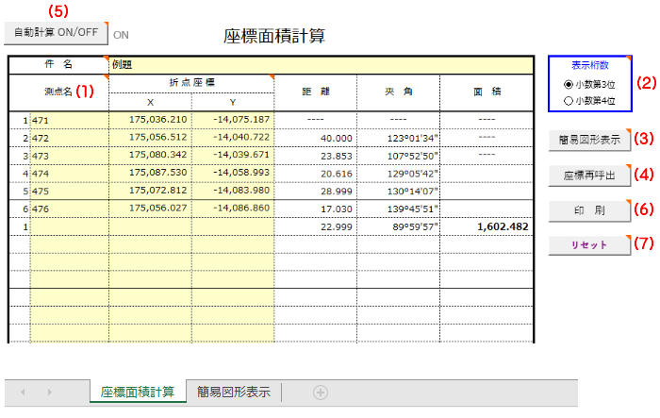The image size is (660, 418).
Task: Click the new sheet plus icon
Action: [320, 392]
